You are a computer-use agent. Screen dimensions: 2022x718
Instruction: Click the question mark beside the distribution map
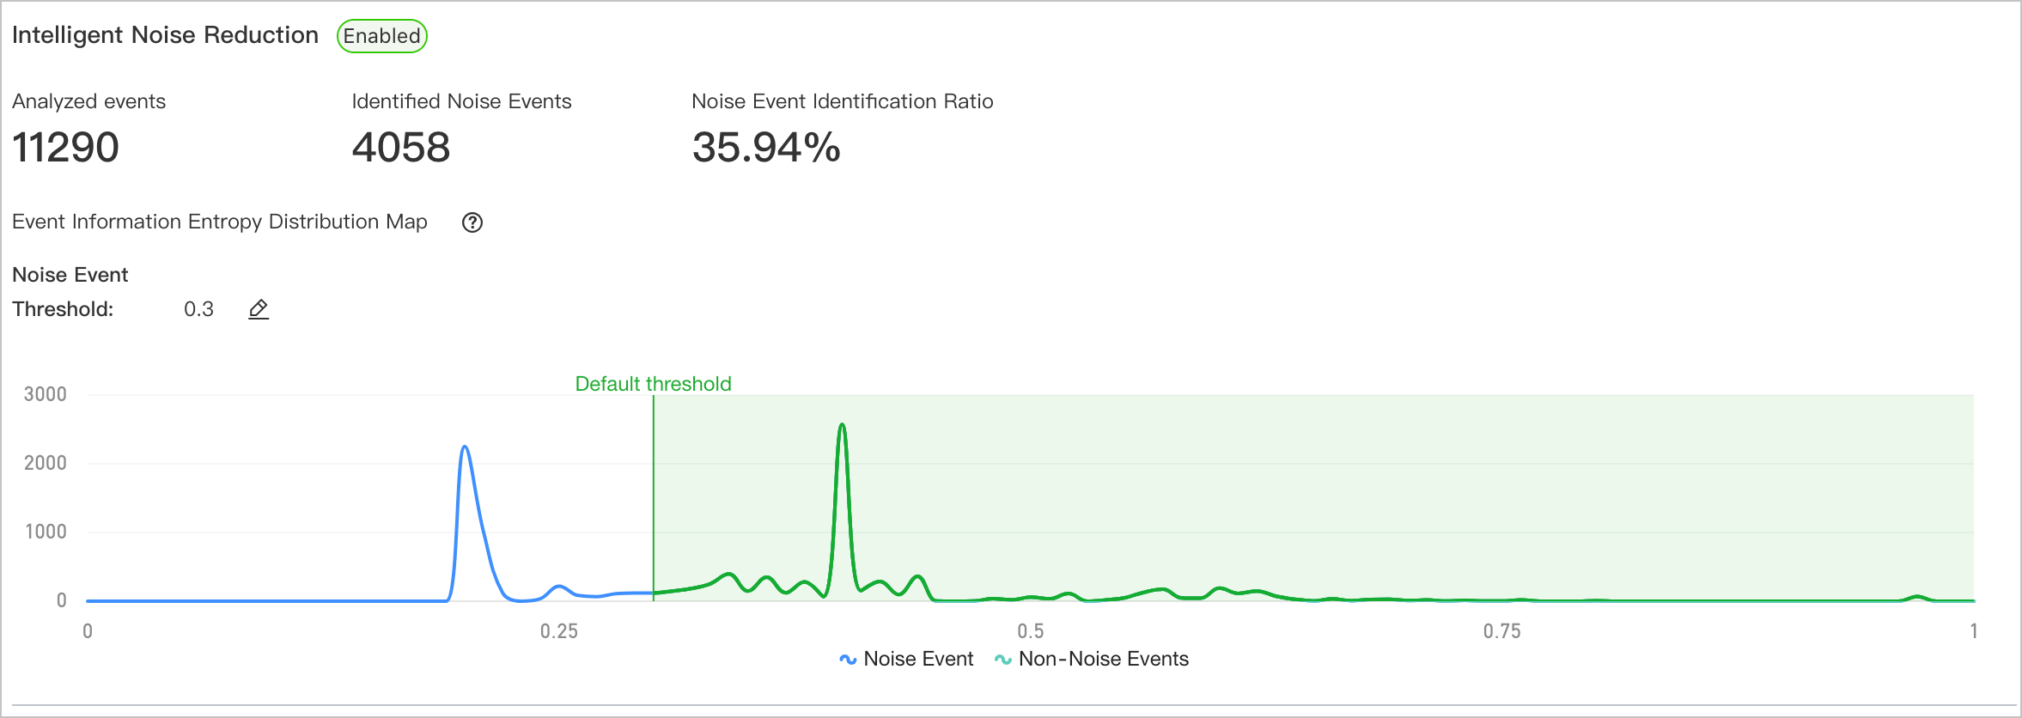click(472, 222)
